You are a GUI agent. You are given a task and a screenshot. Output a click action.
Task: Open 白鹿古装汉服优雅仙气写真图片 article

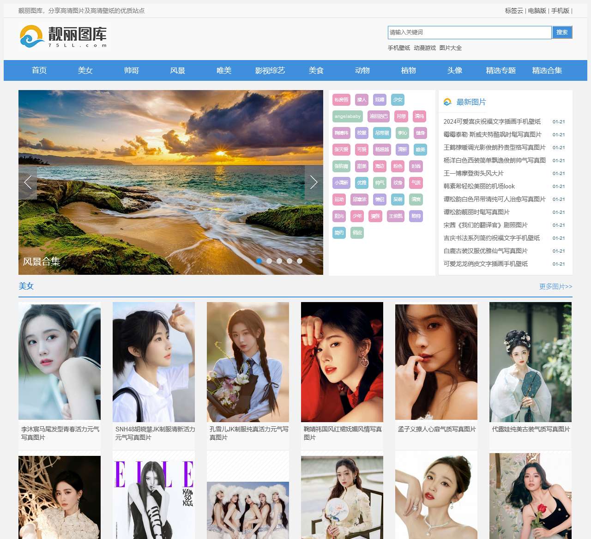(486, 251)
